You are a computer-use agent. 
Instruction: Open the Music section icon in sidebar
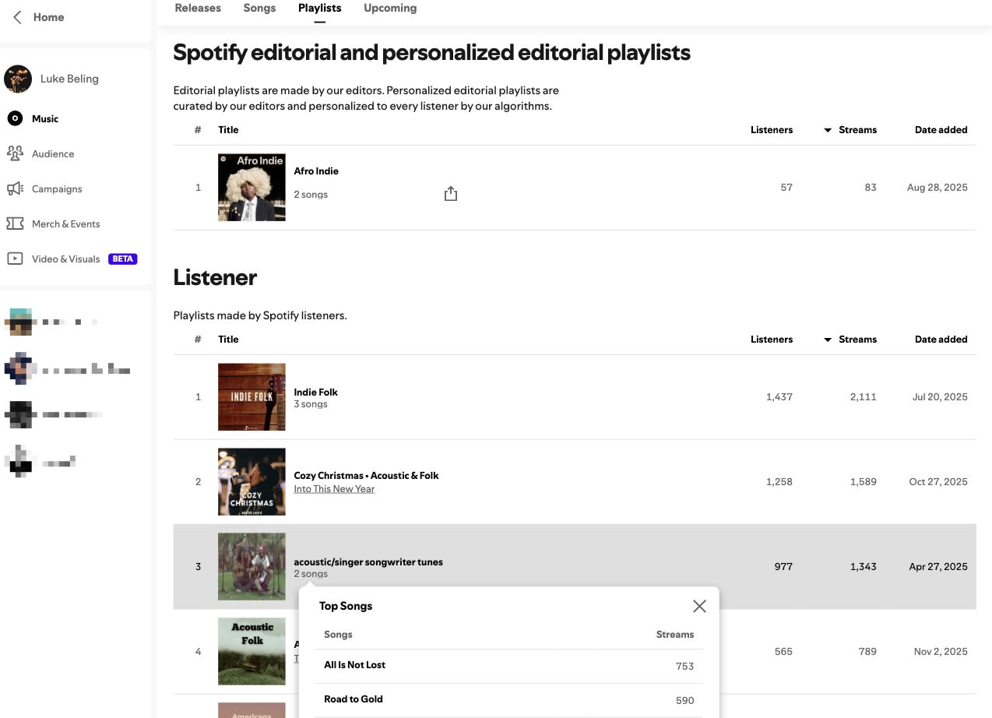coord(15,118)
